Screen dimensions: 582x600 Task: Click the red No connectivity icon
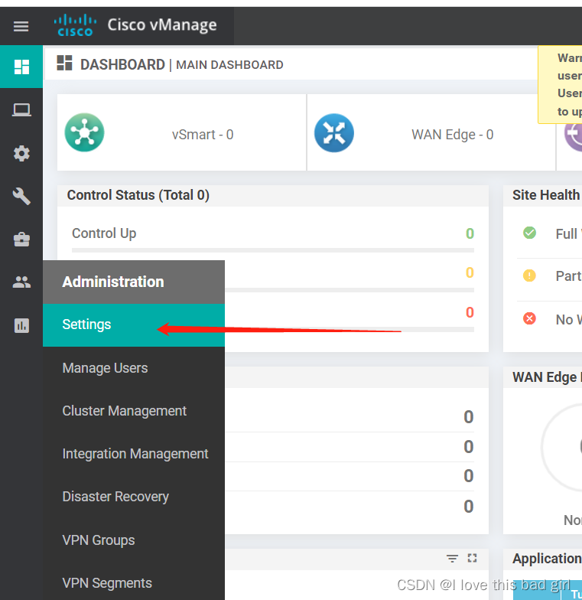529,318
